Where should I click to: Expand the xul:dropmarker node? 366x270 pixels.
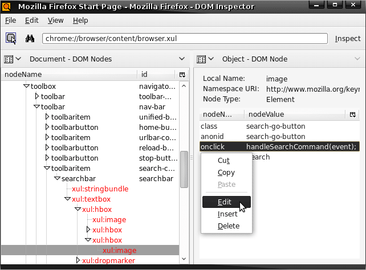[78, 260]
